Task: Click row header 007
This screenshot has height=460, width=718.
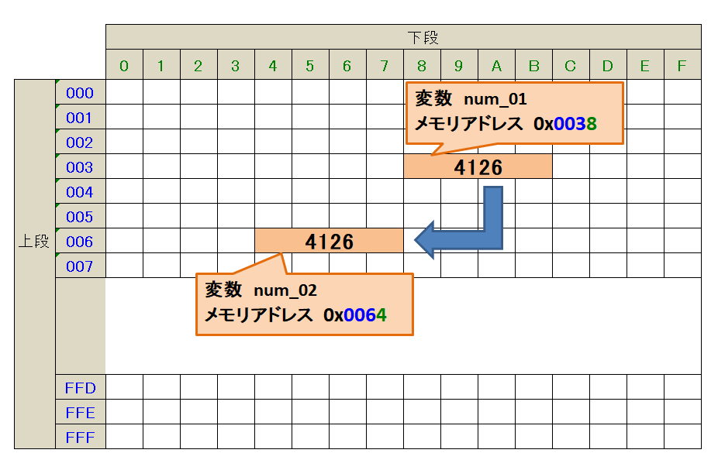Action: (x=80, y=266)
